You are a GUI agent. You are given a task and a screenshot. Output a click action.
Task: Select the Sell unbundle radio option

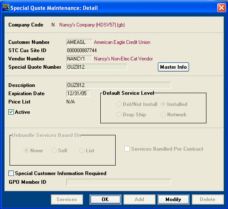54,151
